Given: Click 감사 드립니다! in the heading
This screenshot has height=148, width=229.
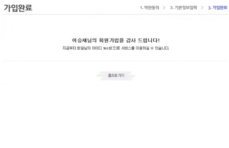Looking at the screenshot, I should 143,40.
